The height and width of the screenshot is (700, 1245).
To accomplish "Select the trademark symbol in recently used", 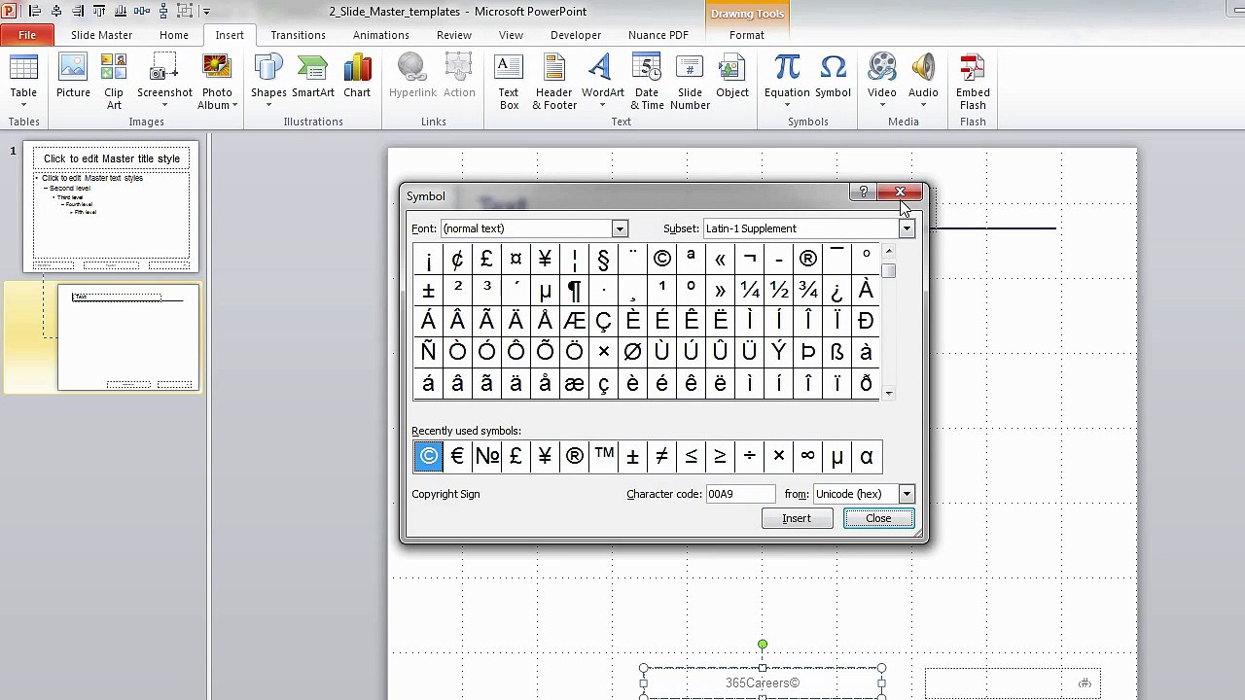I will pos(604,456).
